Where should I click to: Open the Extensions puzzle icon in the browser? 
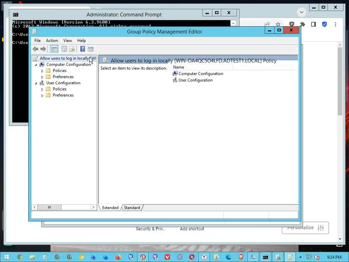pos(303,24)
